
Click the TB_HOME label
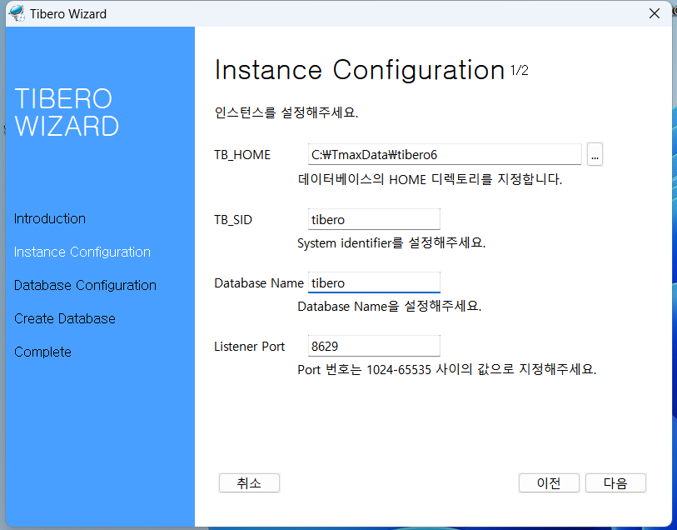(x=242, y=155)
